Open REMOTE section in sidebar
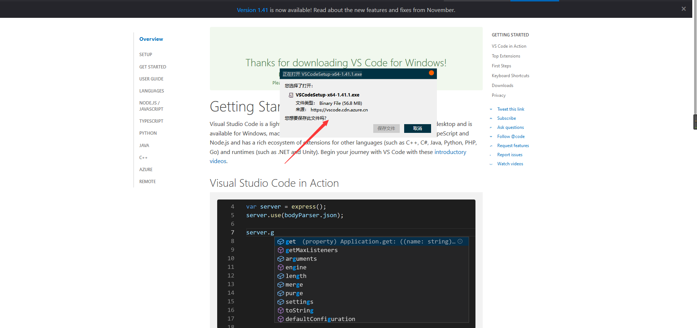This screenshot has width=697, height=328. click(x=147, y=182)
